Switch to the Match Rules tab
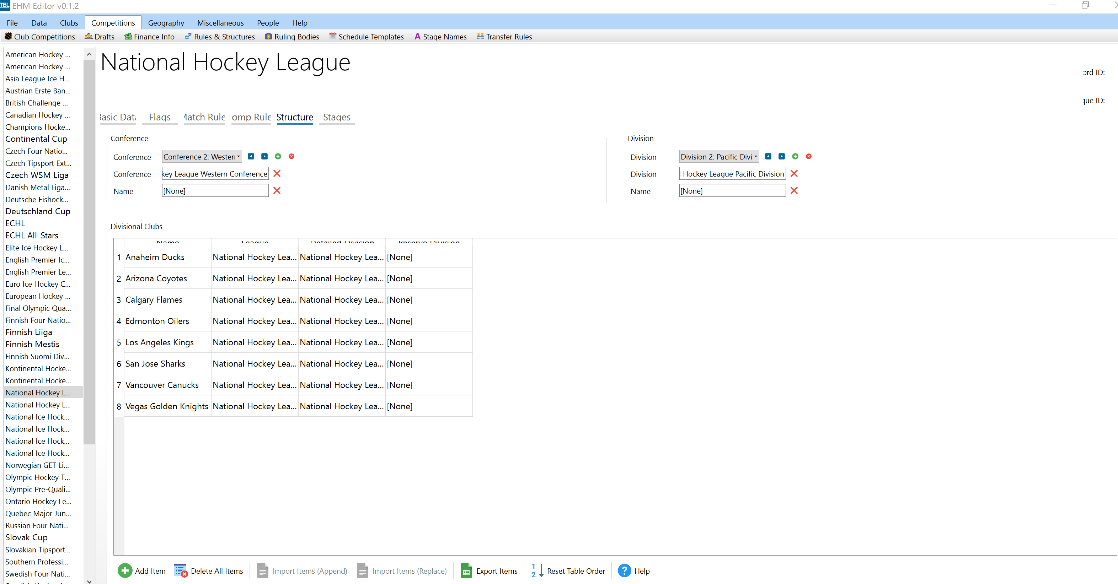Image resolution: width=1118 pixels, height=584 pixels. tap(204, 117)
